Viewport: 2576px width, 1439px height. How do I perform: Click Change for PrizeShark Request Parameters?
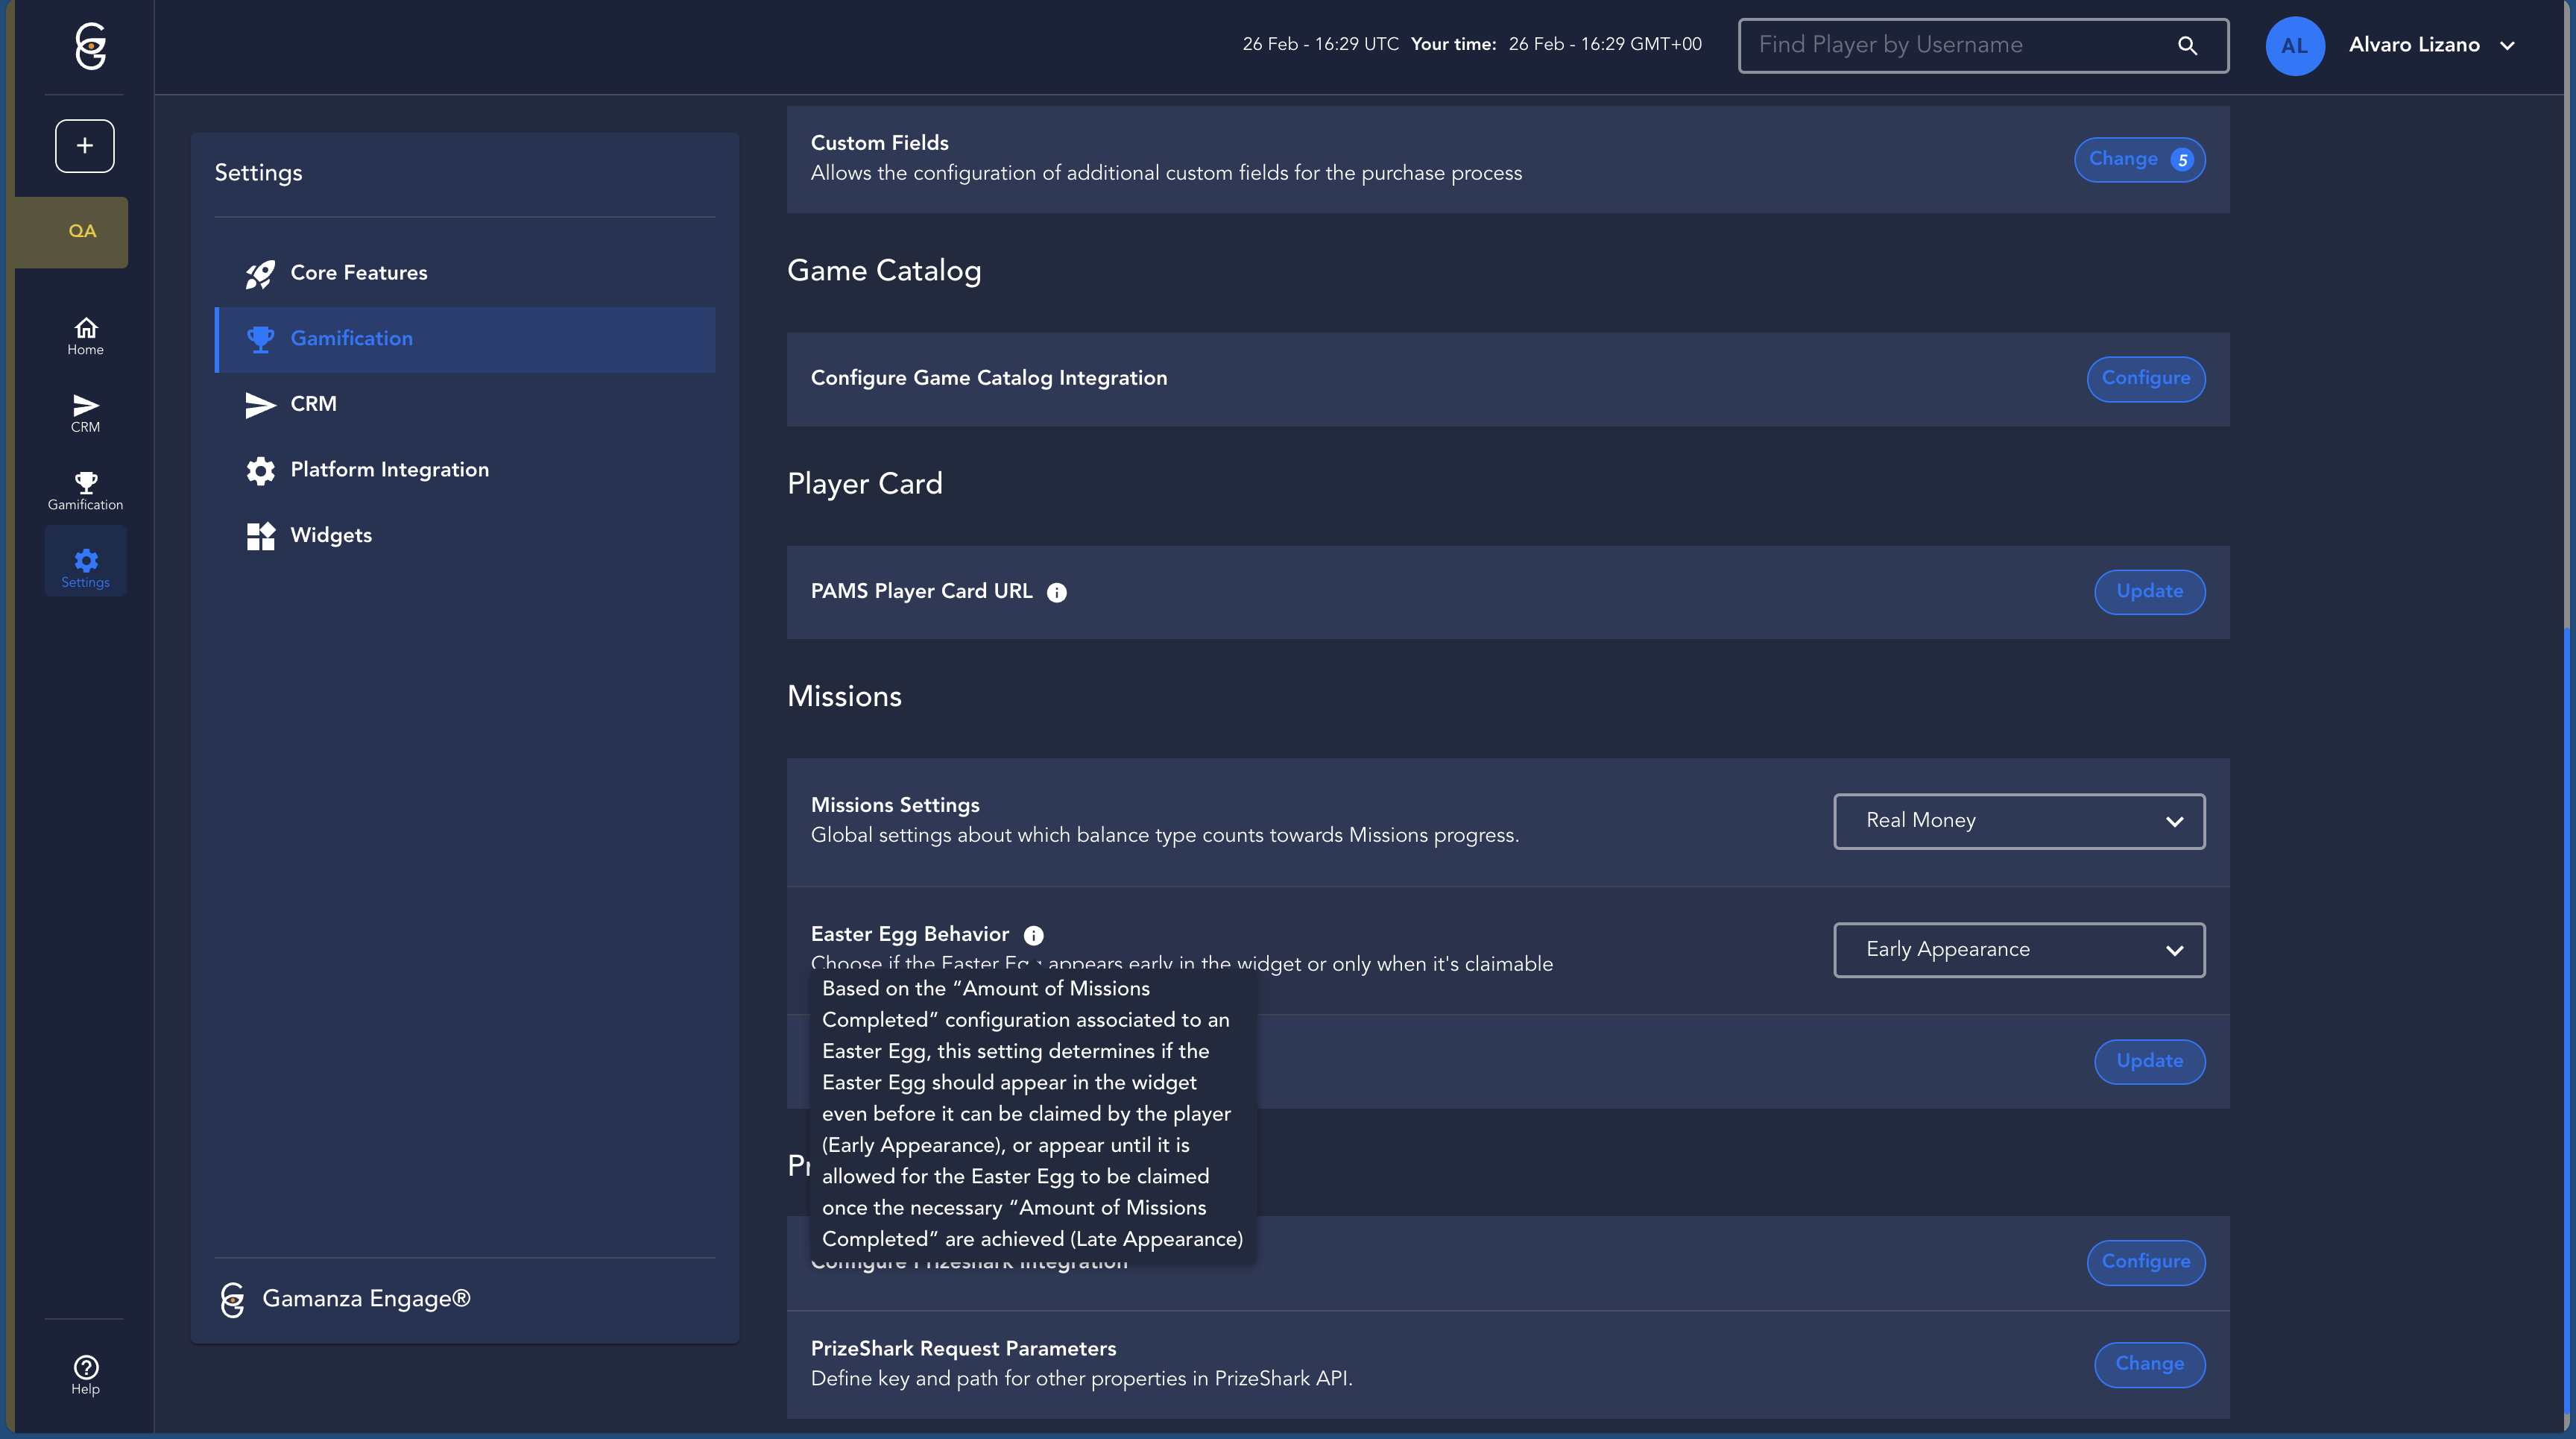click(x=2149, y=1364)
